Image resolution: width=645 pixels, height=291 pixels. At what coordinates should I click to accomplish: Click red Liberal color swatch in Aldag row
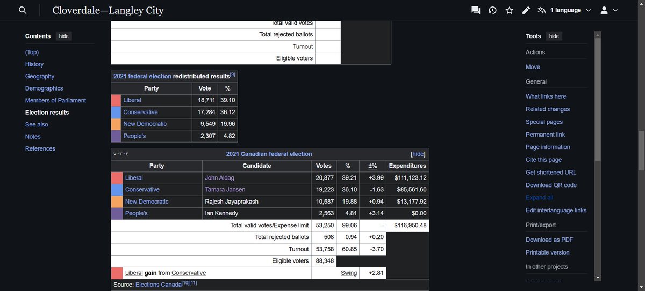(x=117, y=178)
